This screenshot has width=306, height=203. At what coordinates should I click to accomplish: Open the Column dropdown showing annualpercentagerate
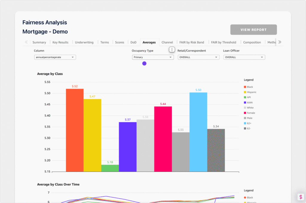pos(55,57)
